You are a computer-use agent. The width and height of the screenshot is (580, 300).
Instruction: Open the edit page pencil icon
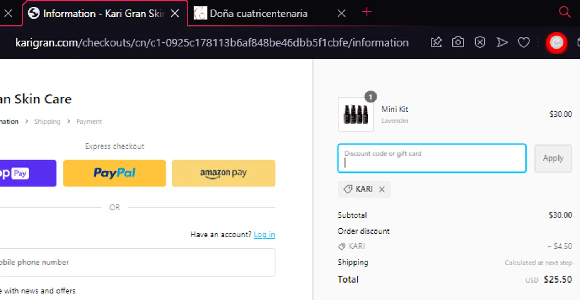point(436,42)
